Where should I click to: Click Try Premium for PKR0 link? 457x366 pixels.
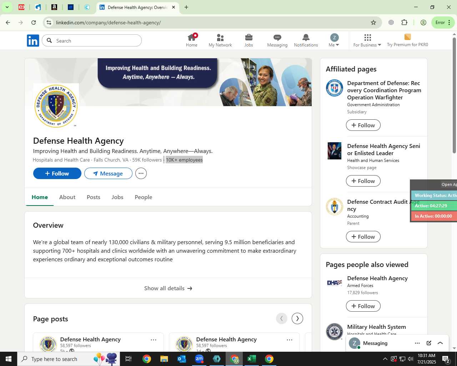click(x=407, y=40)
